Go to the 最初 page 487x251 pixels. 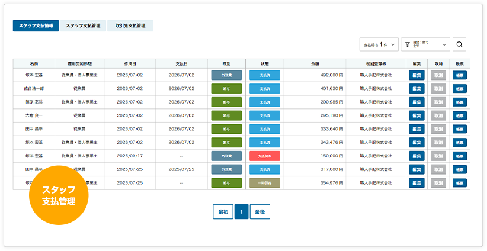click(223, 212)
